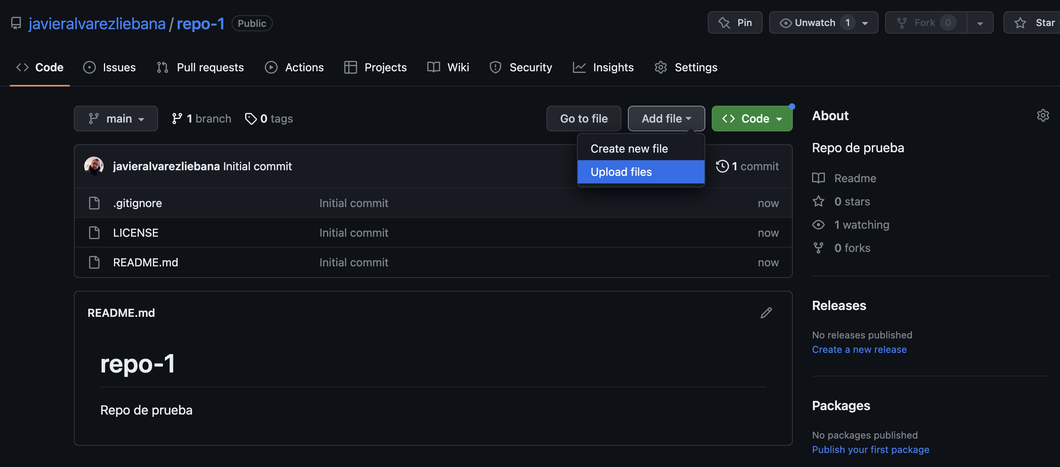Click the .gitignore file icon
Viewport: 1060px width, 467px height.
[94, 203]
